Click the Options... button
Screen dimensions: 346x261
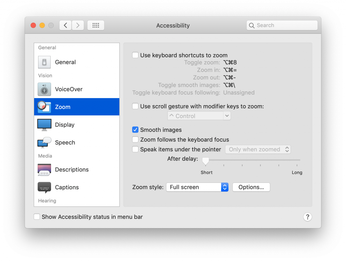251,187
